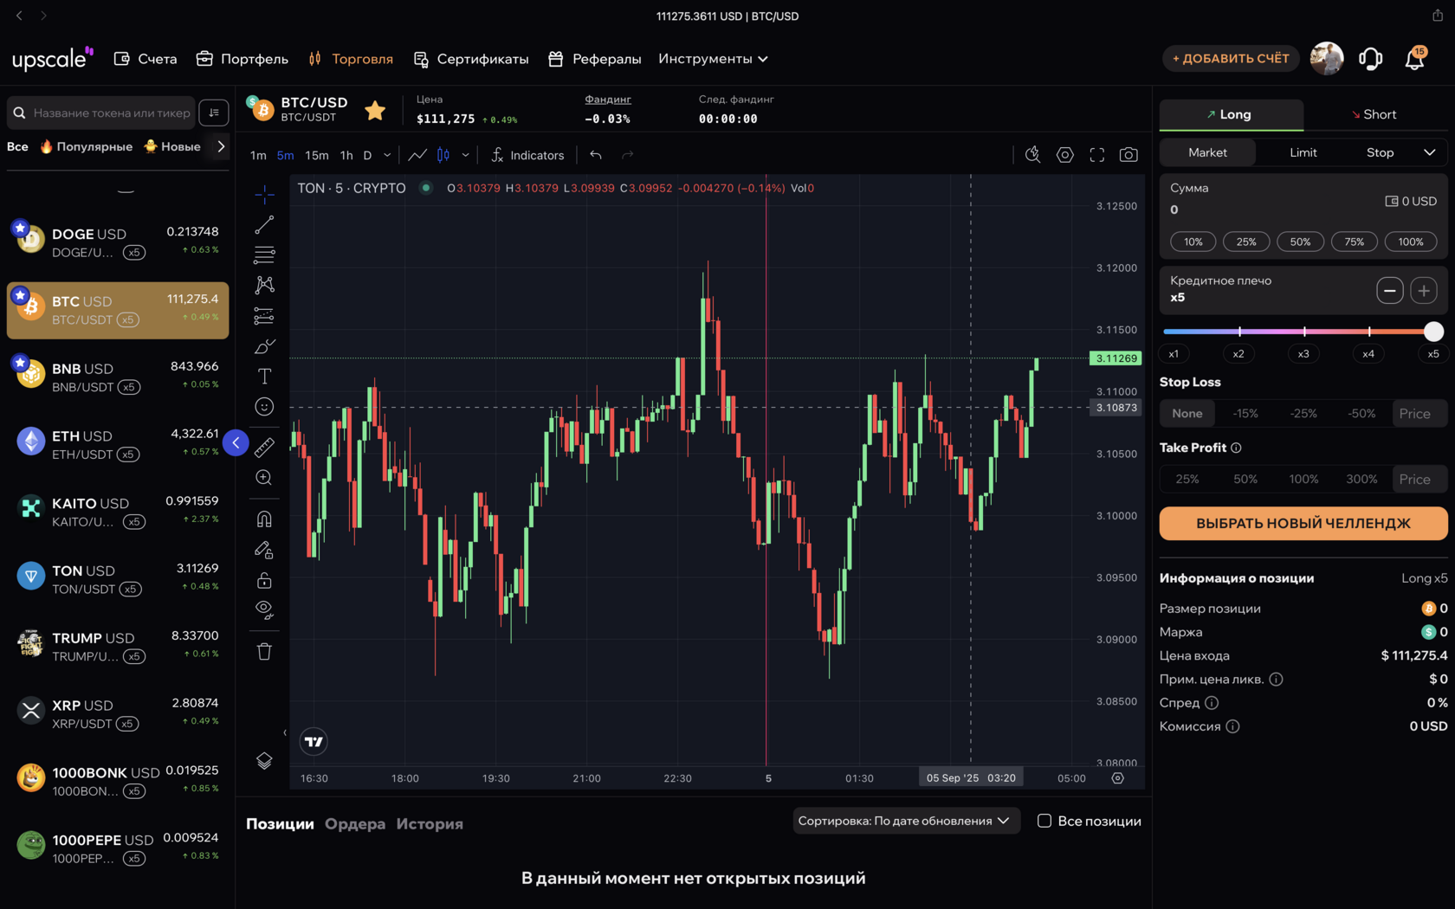Click the leverage slider handle

[1433, 332]
